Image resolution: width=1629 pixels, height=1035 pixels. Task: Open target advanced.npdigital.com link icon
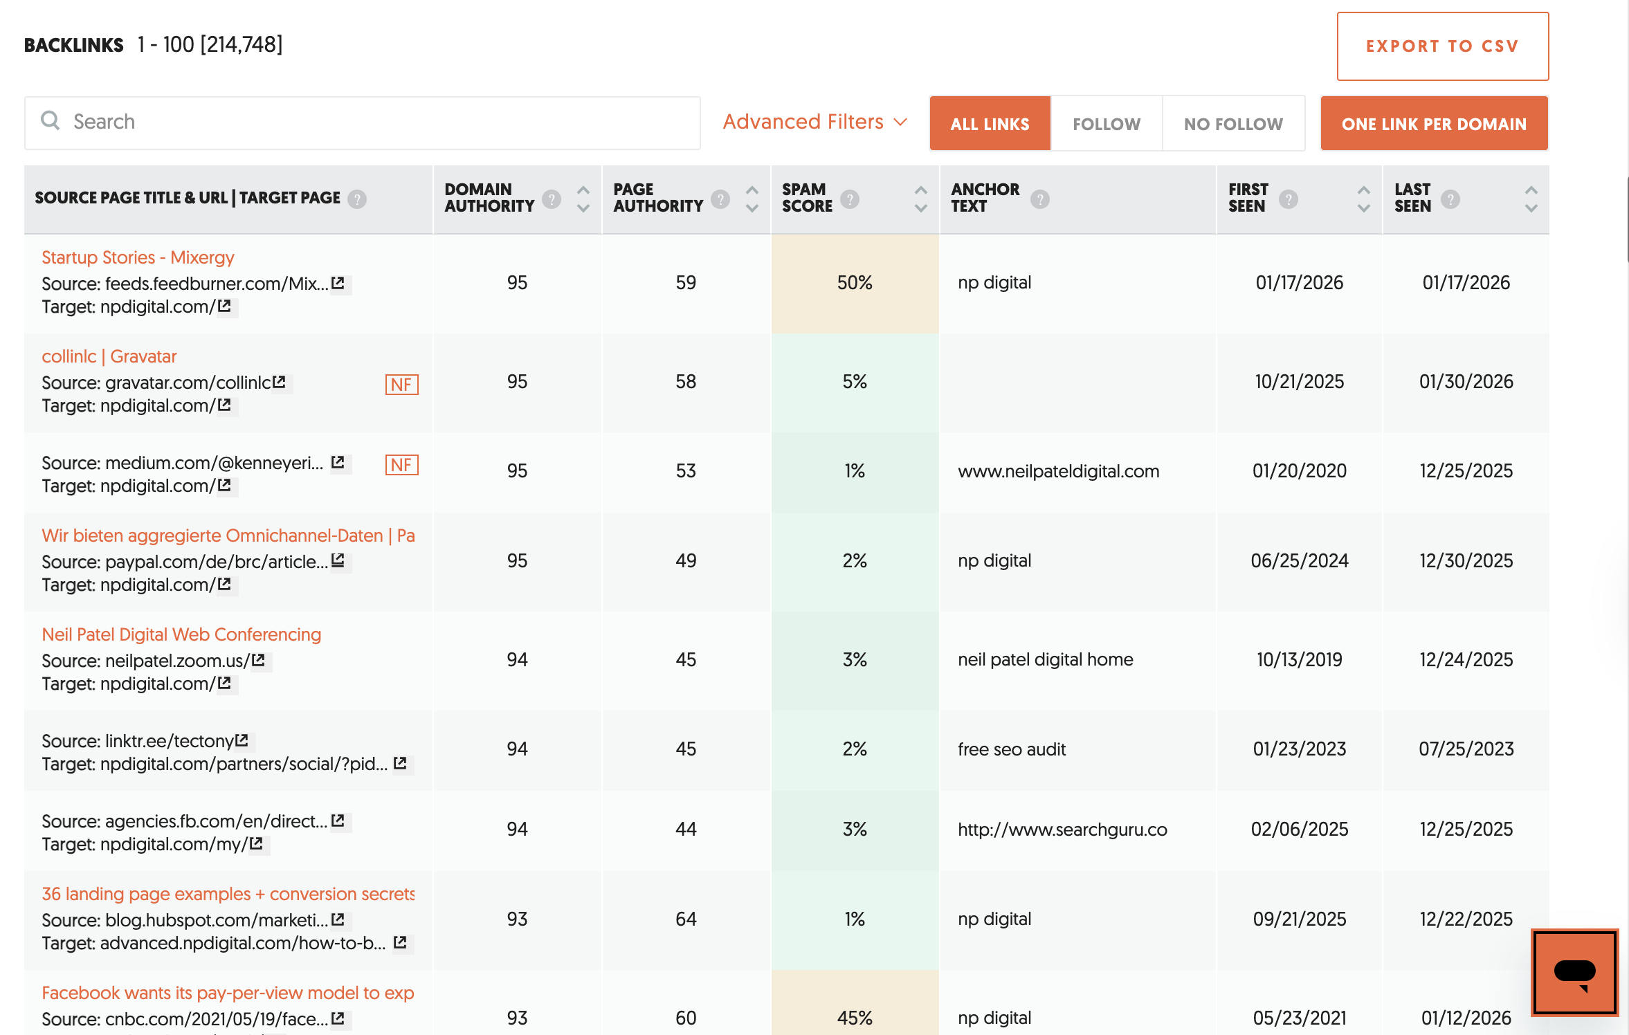(400, 942)
